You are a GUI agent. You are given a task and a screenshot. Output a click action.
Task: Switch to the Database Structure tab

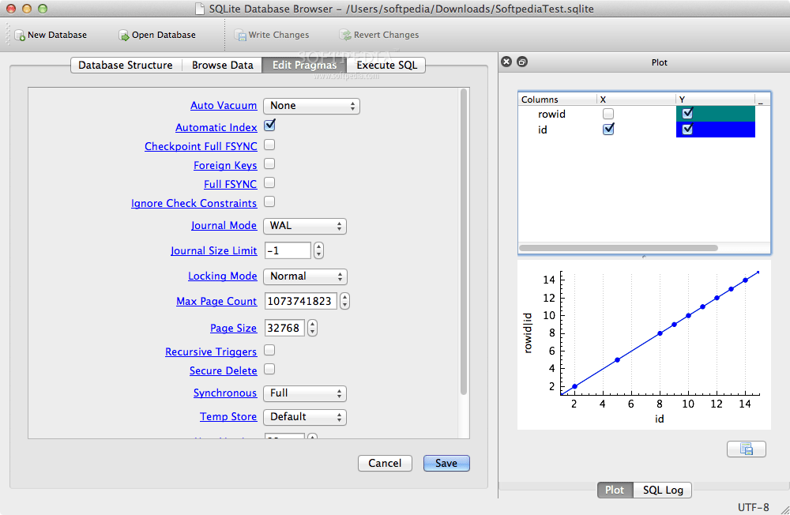pyautogui.click(x=126, y=65)
